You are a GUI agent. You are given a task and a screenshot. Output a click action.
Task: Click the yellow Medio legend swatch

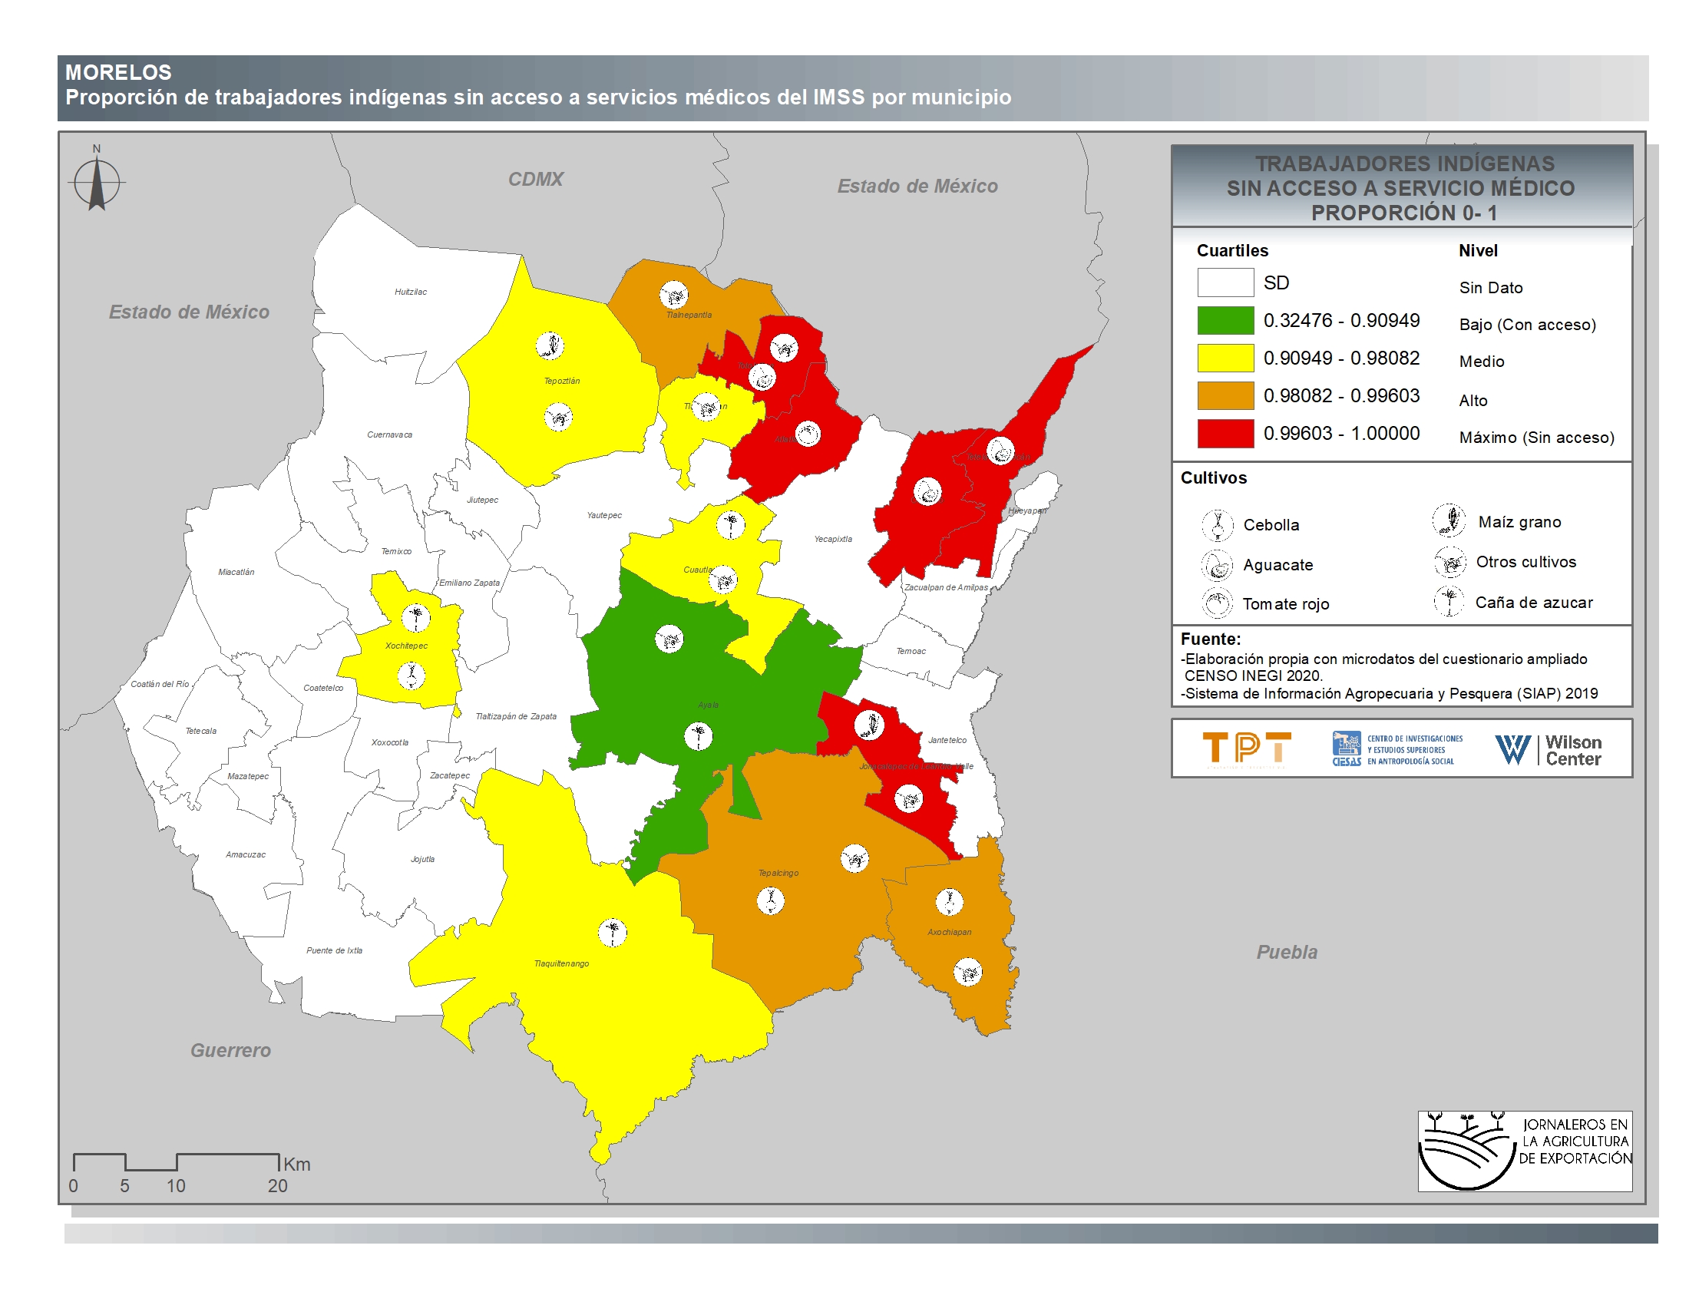(x=1225, y=358)
